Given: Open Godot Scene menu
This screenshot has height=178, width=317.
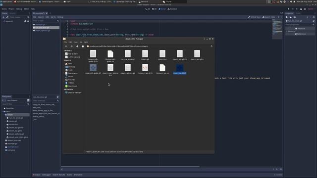Looking at the screenshot, I should click(x=4, y=9).
